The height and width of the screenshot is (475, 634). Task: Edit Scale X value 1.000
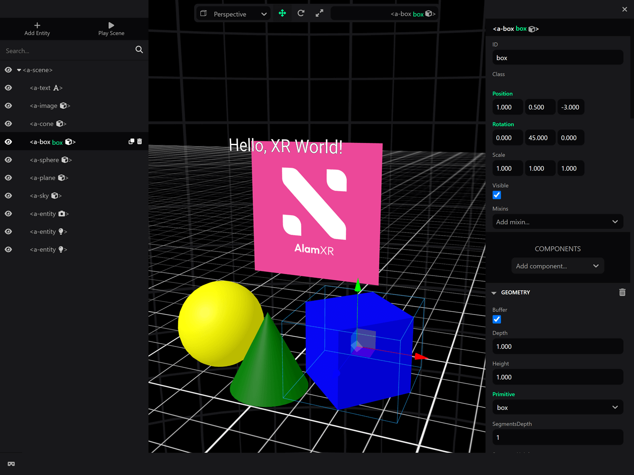tap(507, 168)
